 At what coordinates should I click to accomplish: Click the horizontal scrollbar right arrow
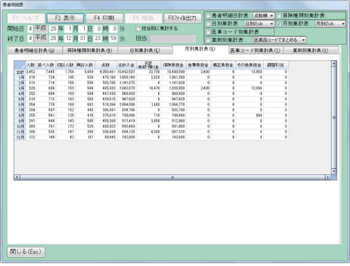coord(328,177)
